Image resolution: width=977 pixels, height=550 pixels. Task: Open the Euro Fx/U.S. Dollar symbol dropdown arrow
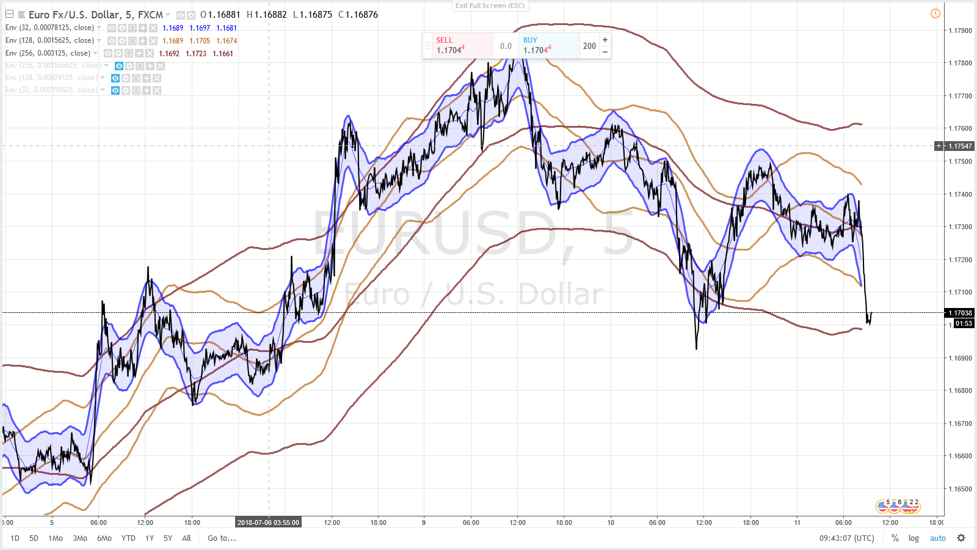(168, 15)
